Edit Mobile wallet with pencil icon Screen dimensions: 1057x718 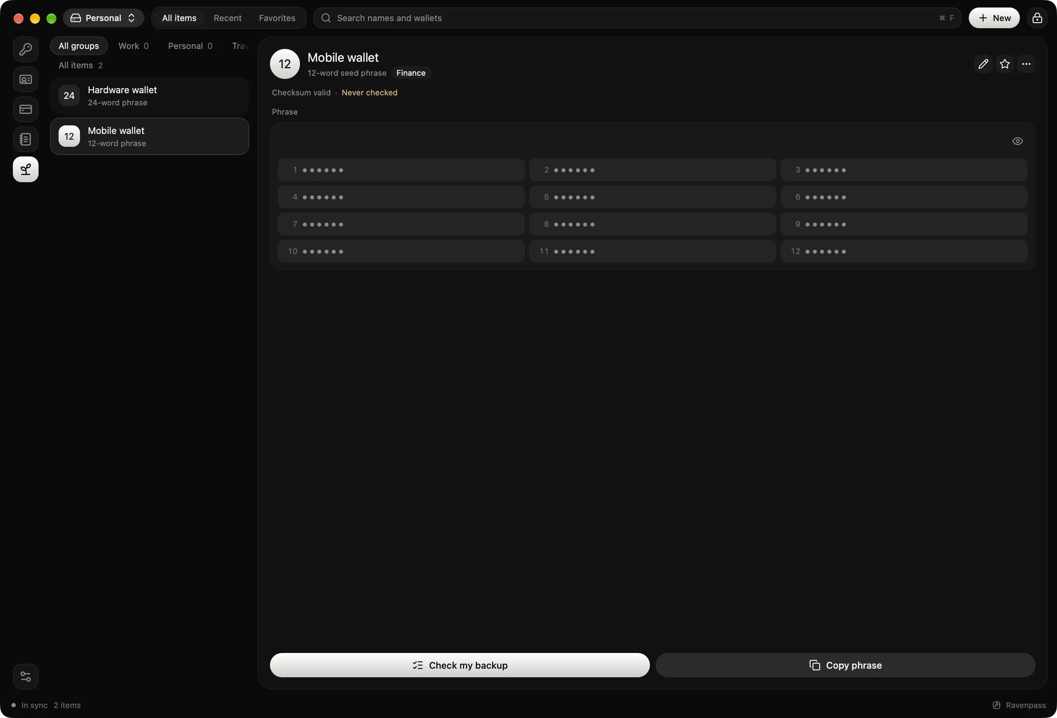pyautogui.click(x=983, y=64)
